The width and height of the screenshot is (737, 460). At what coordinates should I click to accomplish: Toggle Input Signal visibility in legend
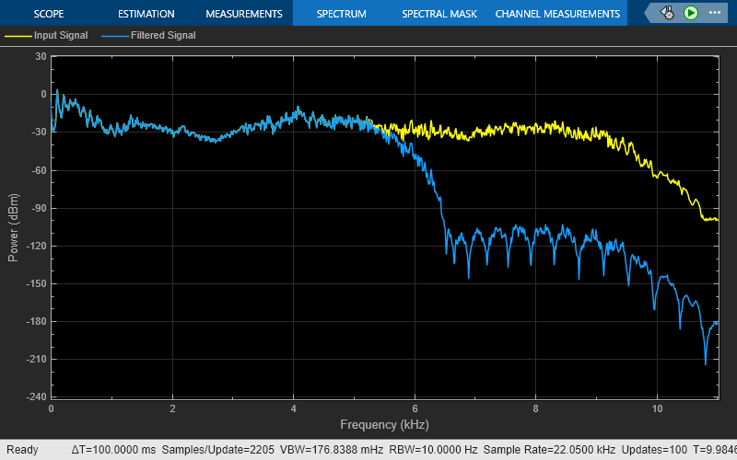point(61,36)
